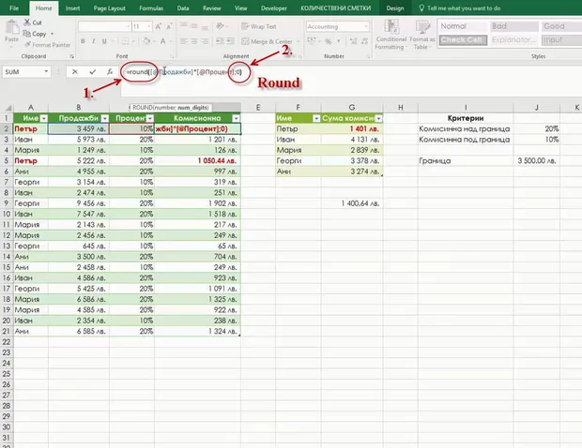This screenshot has width=582, height=448.
Task: Open the File tab
Action: (14, 7)
